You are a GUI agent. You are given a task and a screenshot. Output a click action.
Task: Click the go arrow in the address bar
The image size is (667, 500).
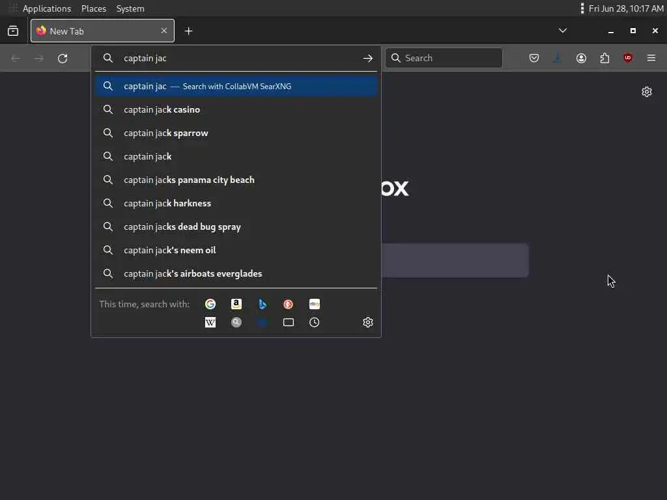[368, 58]
